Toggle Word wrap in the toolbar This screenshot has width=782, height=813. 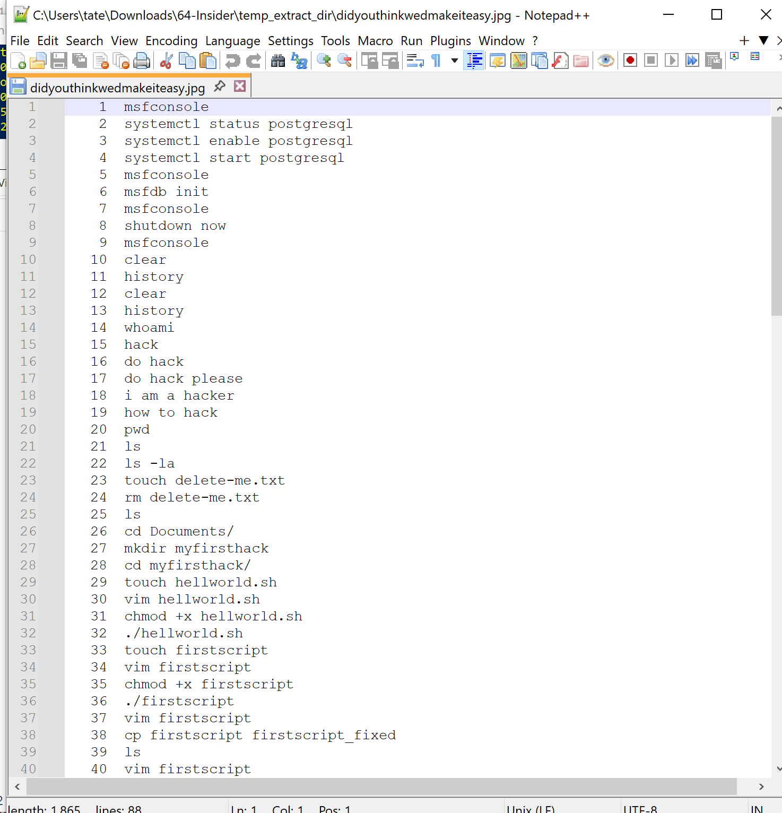pyautogui.click(x=415, y=61)
